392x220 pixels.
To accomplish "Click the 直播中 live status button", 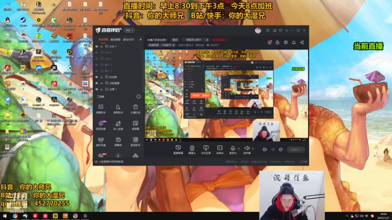I will (296, 150).
